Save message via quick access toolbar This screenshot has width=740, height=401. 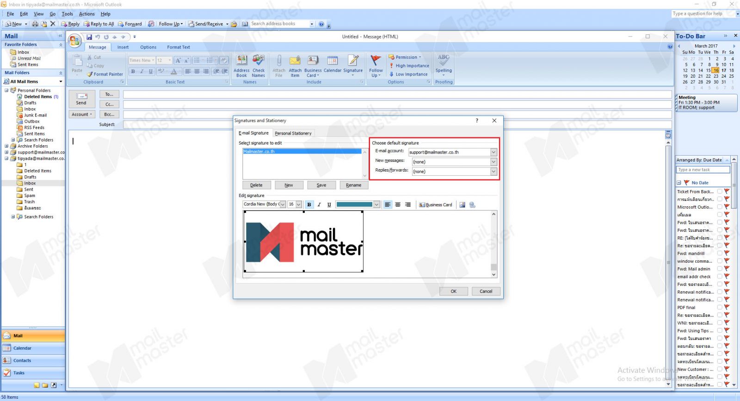click(x=89, y=37)
